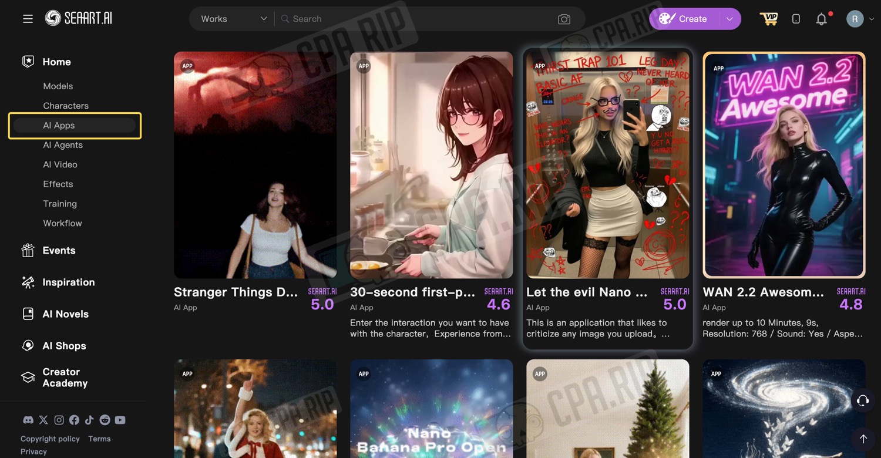Open the Copyright policy link
The image size is (881, 458).
(x=50, y=439)
